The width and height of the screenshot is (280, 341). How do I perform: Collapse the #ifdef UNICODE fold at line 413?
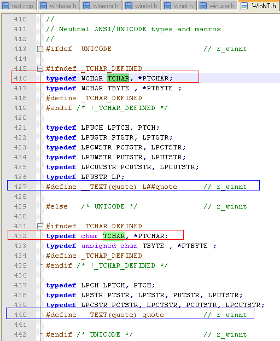pos(40,49)
